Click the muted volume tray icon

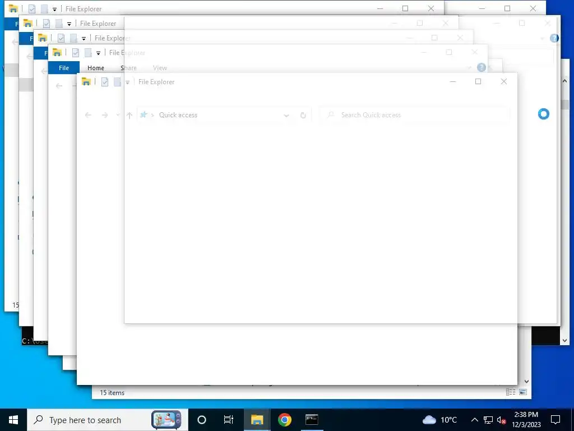[501, 420]
